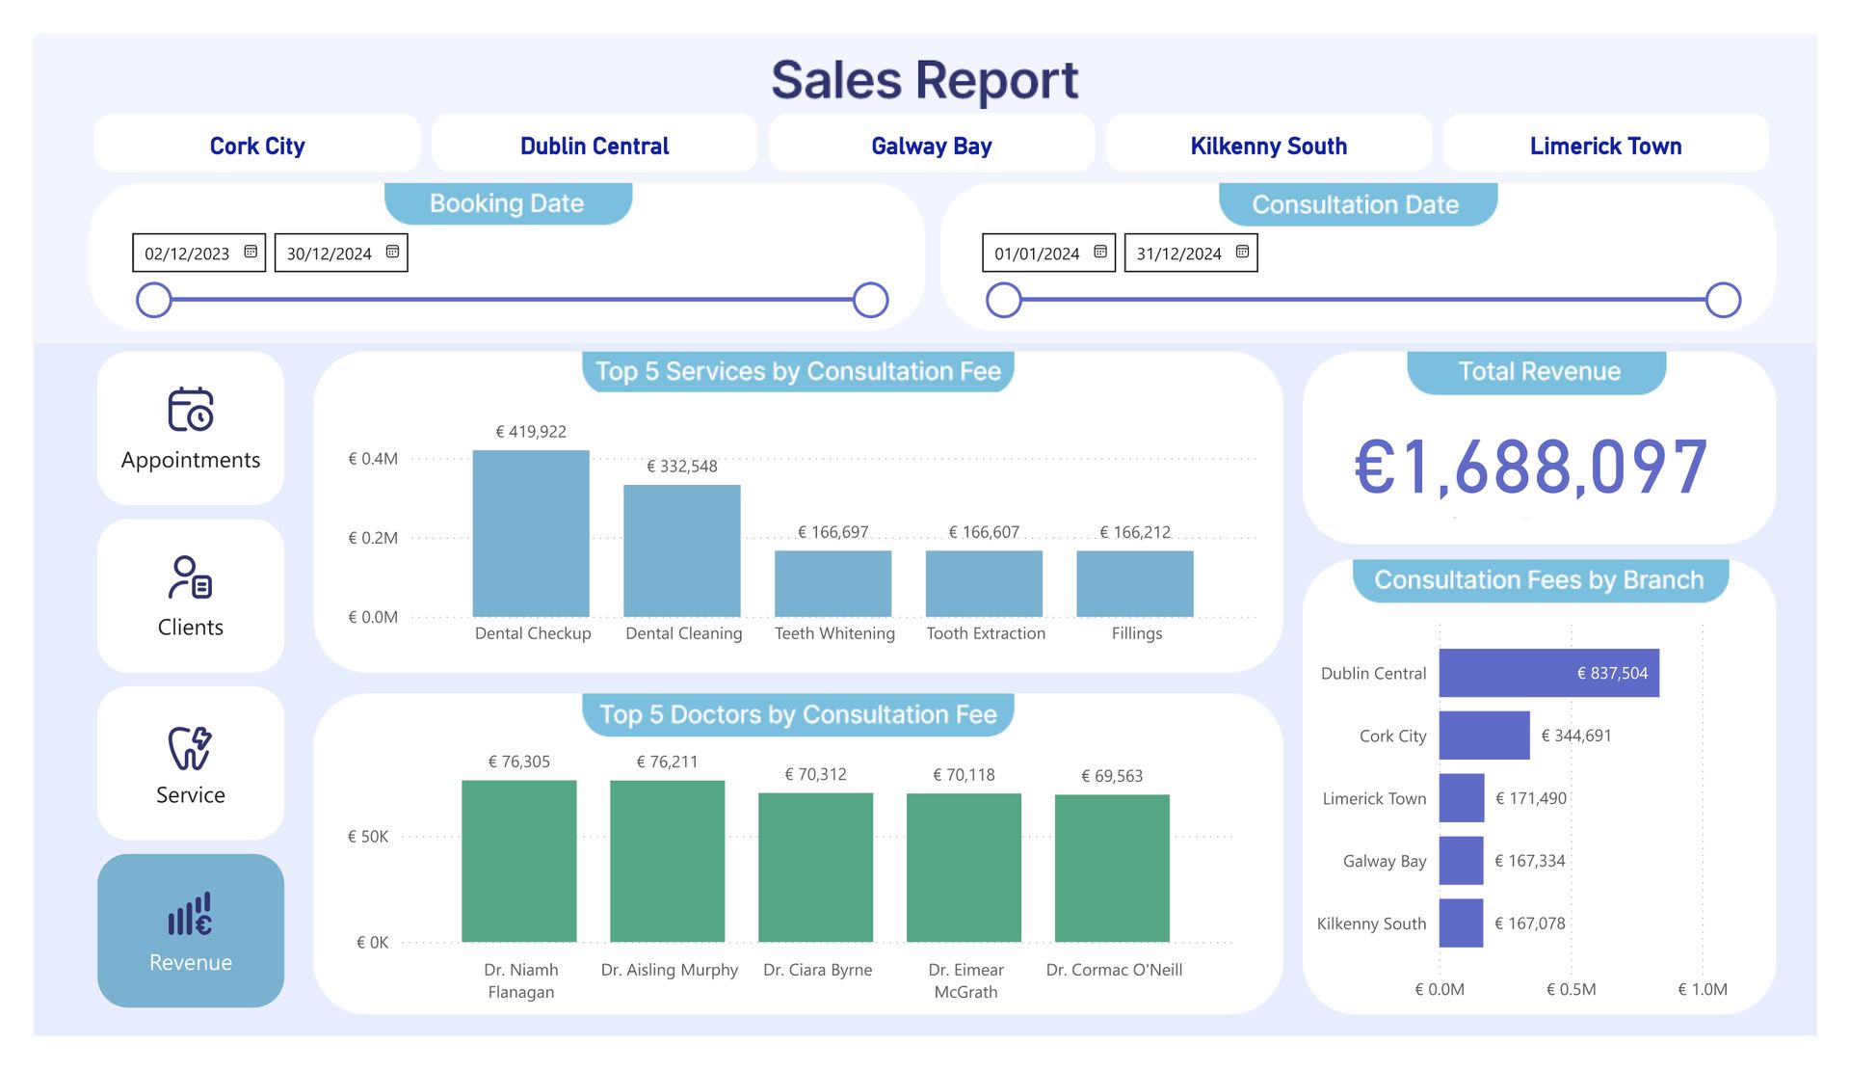
Task: Click the Total Revenue card title
Action: pyautogui.click(x=1540, y=371)
